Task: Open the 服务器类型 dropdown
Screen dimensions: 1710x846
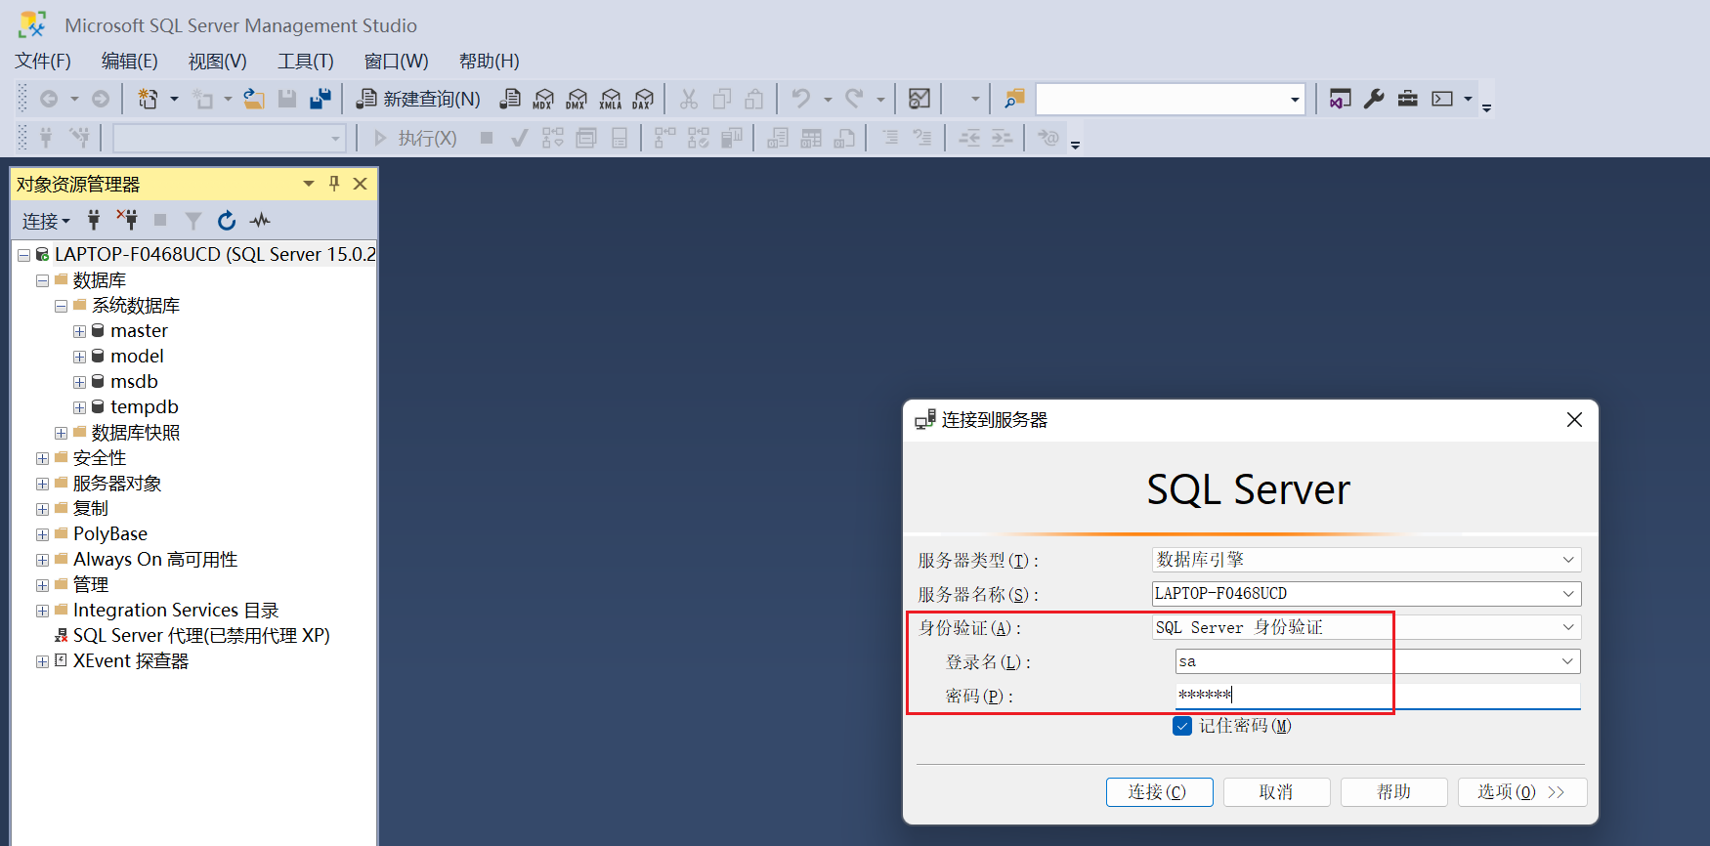Action: tap(1366, 560)
